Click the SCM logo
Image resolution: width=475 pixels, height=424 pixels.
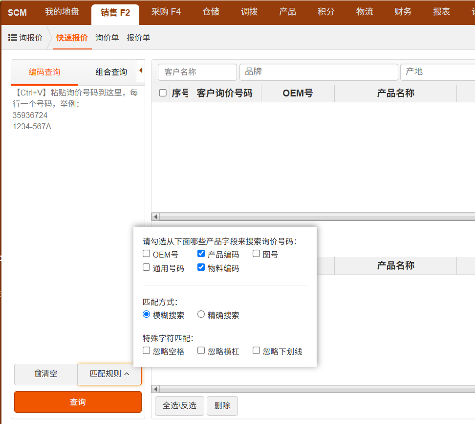tap(17, 12)
